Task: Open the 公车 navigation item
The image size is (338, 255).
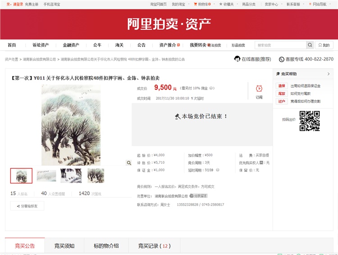Action: [x=97, y=45]
